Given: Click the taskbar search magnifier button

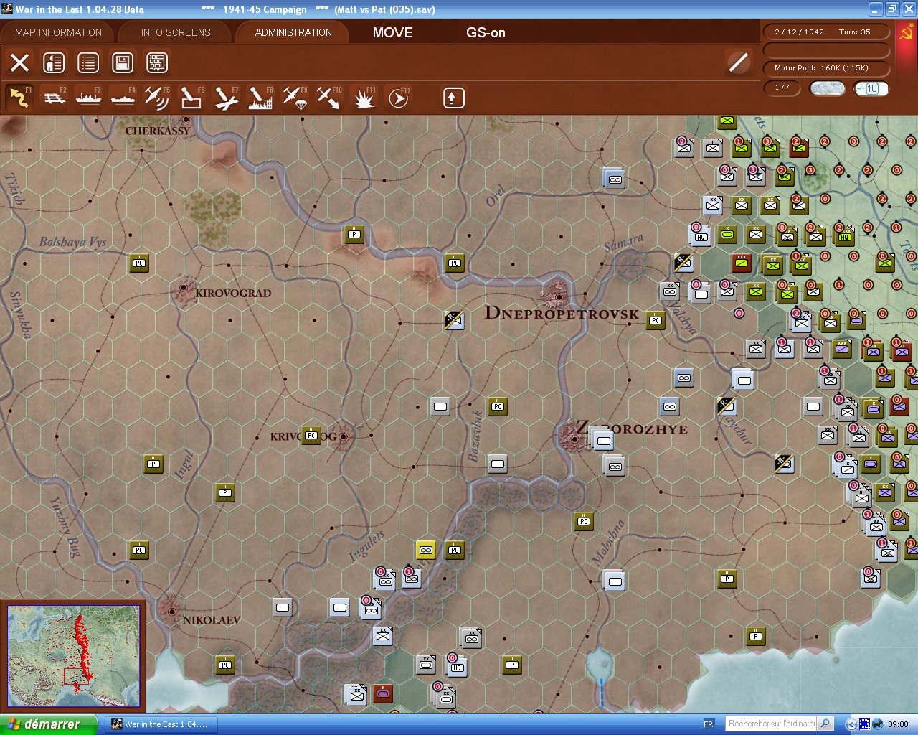Looking at the screenshot, I should 825,724.
